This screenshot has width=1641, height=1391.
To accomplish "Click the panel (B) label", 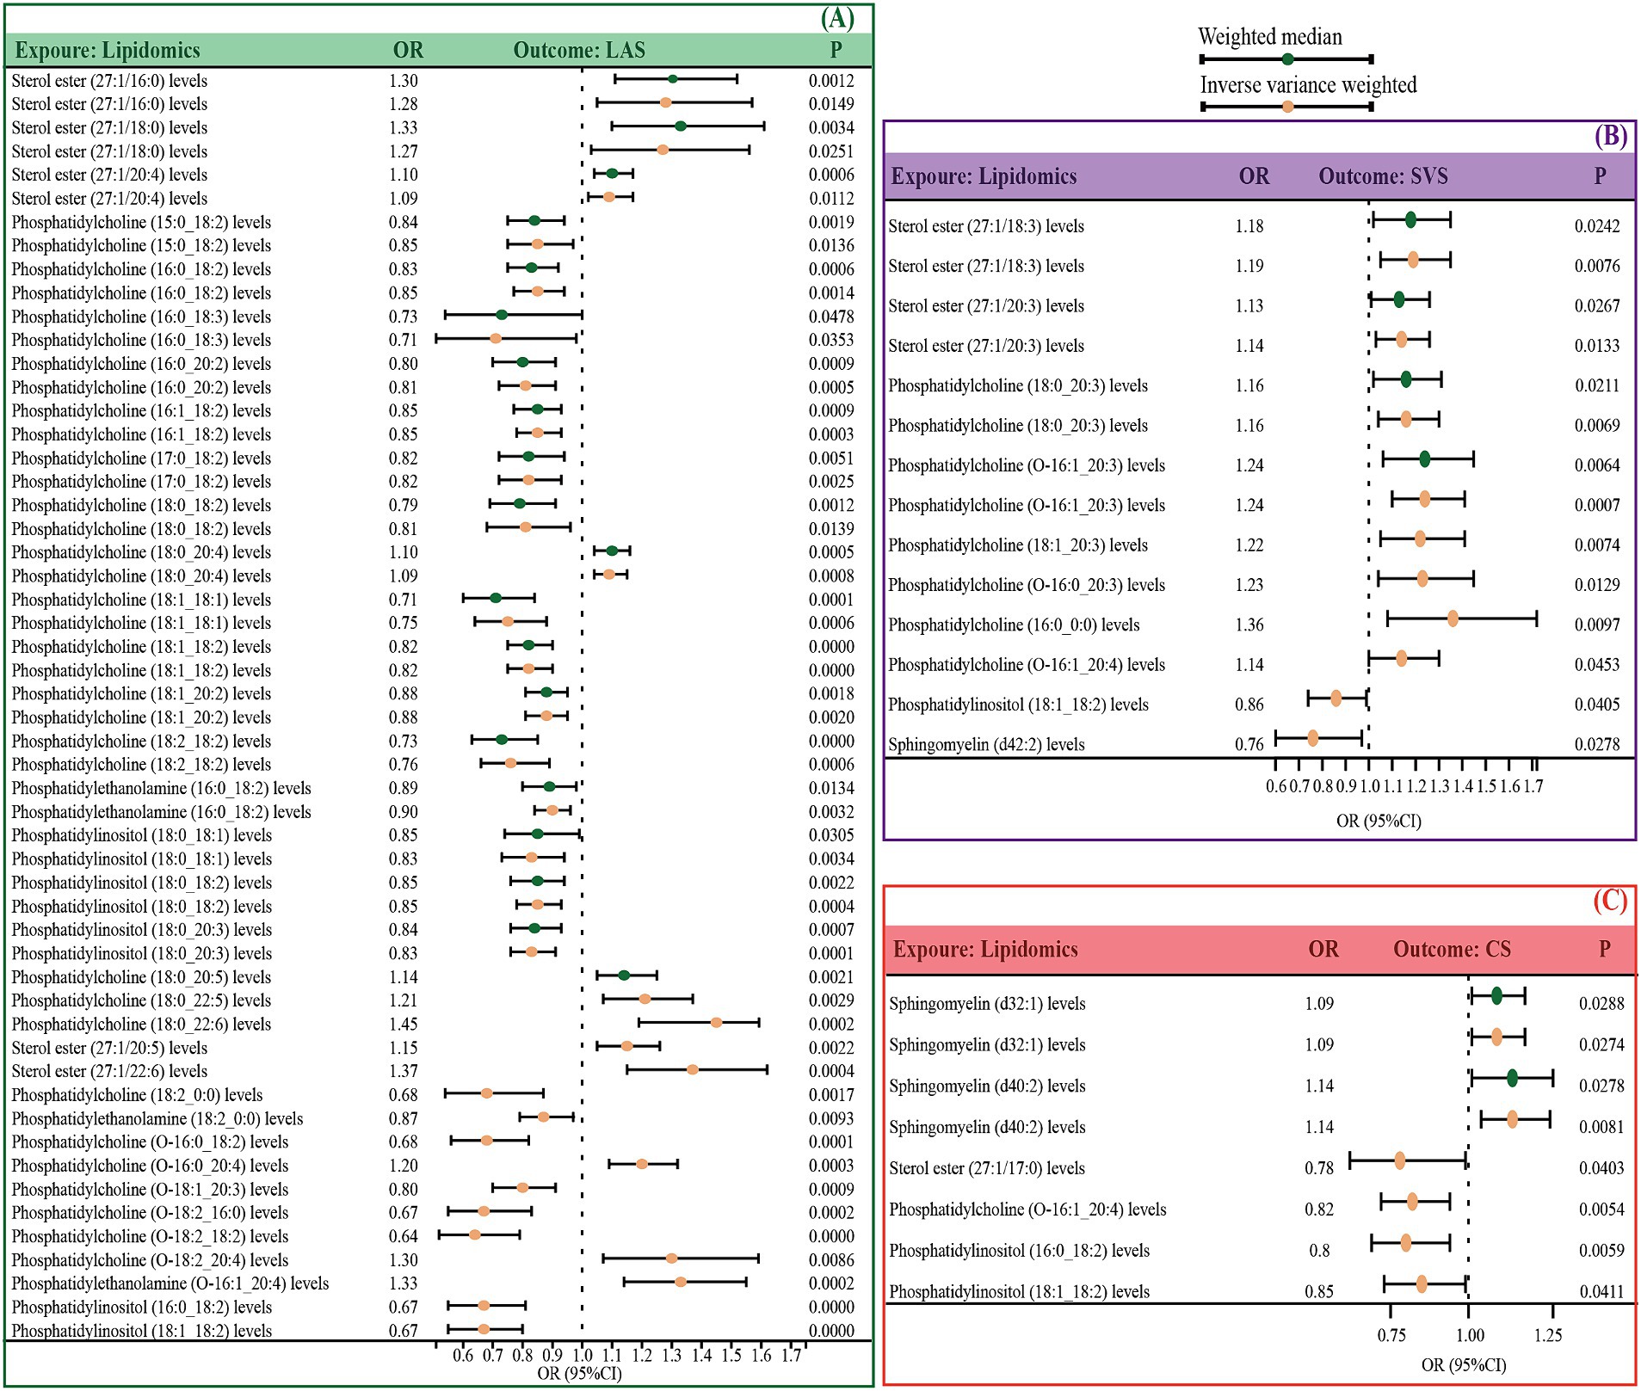I will 1610,137.
